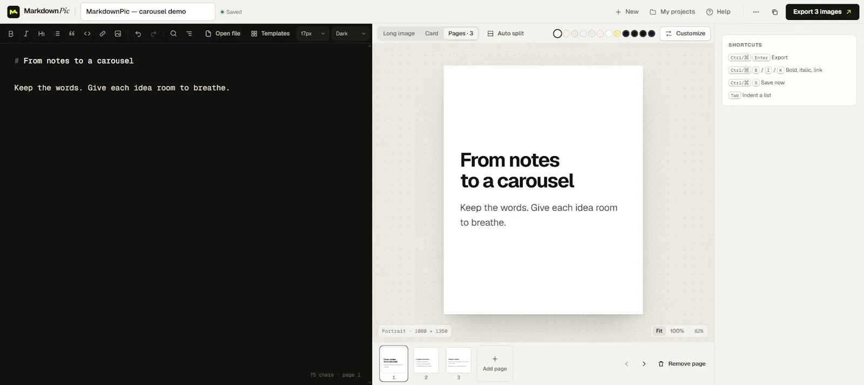Click the MarkdownPic logo
This screenshot has width=864, height=385.
tap(38, 11)
